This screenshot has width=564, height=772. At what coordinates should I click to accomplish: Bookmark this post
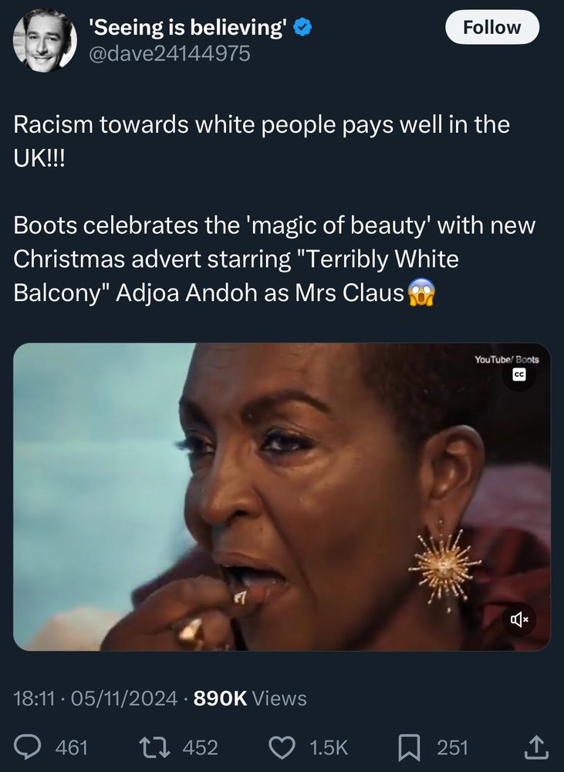tap(409, 747)
